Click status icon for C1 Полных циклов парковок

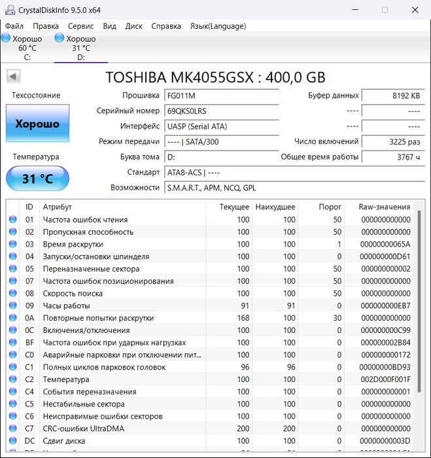(x=13, y=367)
